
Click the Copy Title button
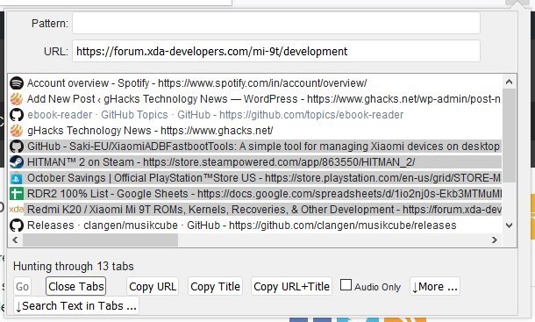click(x=215, y=286)
